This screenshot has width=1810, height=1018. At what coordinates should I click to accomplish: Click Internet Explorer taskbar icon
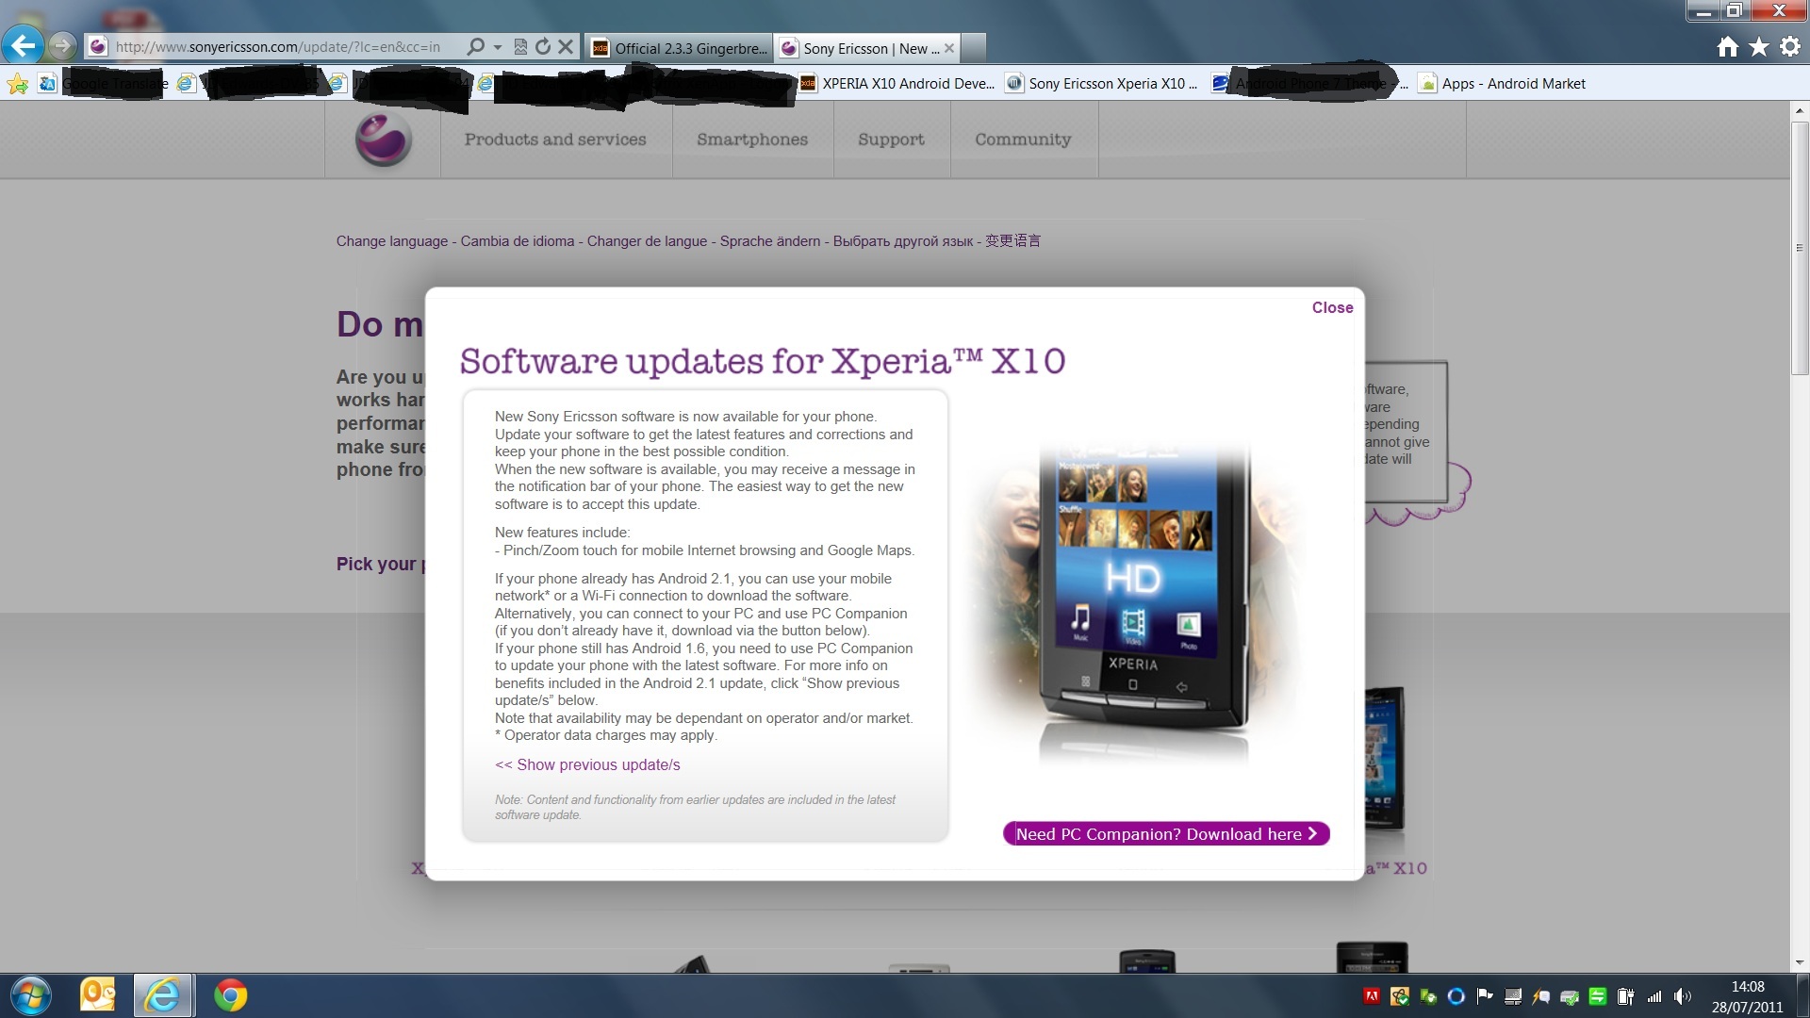click(x=163, y=995)
